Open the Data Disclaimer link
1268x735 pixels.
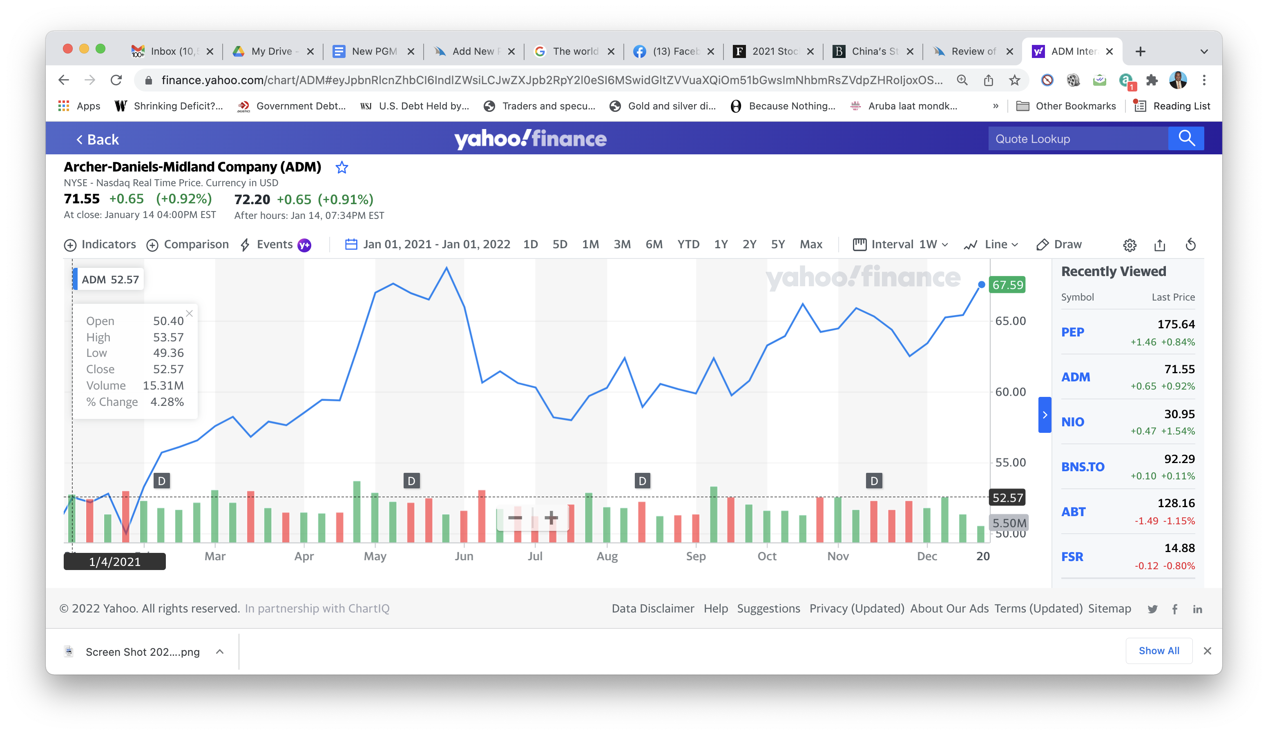click(653, 608)
